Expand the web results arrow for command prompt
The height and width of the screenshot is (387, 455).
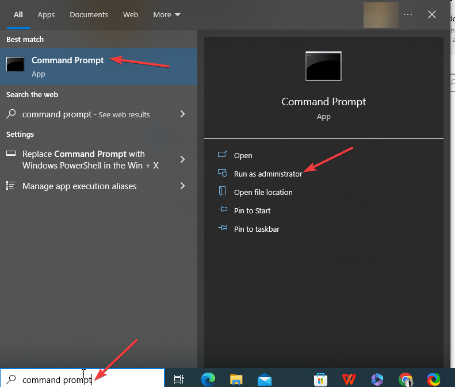click(x=182, y=114)
